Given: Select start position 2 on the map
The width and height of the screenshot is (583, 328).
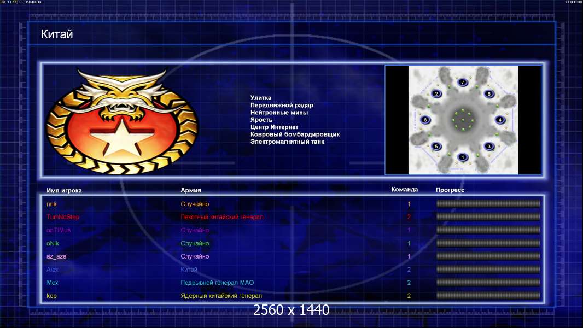Looking at the screenshot, I should (436, 93).
